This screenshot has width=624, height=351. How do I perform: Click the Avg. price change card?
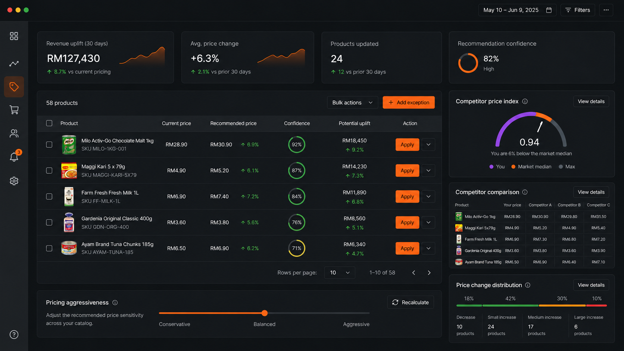click(248, 57)
